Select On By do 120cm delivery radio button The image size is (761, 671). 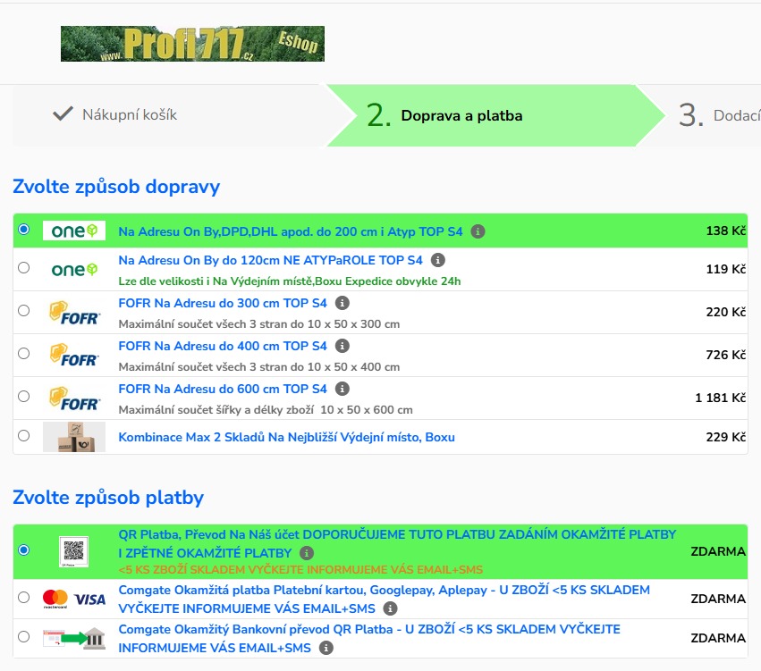23,267
